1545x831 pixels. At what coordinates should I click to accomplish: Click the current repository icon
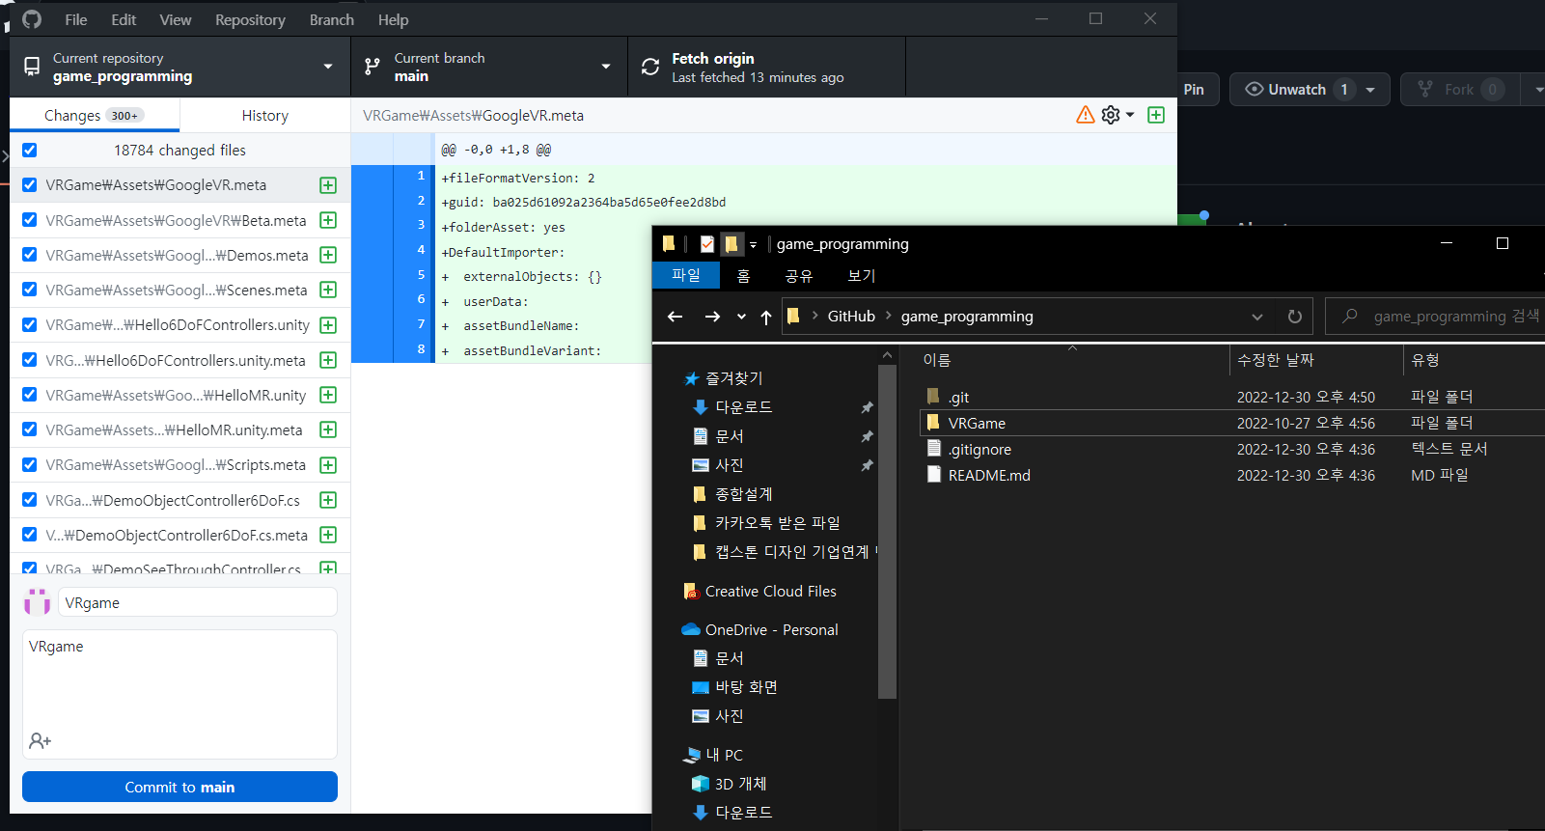tap(32, 67)
